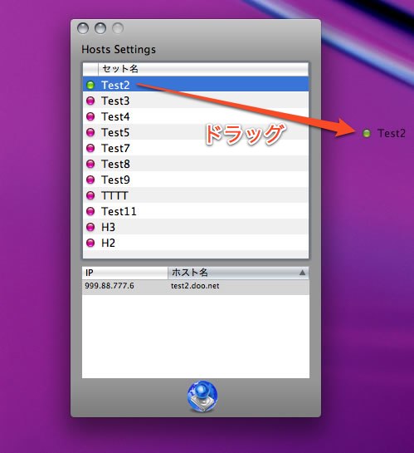Click the magenta status dot beside Test4
The image size is (414, 453).
tap(90, 116)
